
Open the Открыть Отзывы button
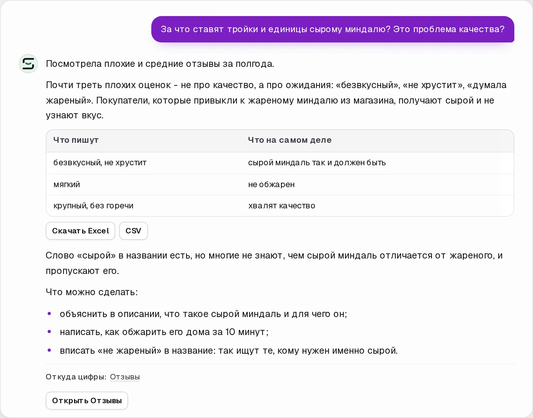coord(87,401)
